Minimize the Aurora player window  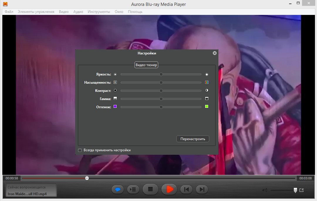pos(290,4)
